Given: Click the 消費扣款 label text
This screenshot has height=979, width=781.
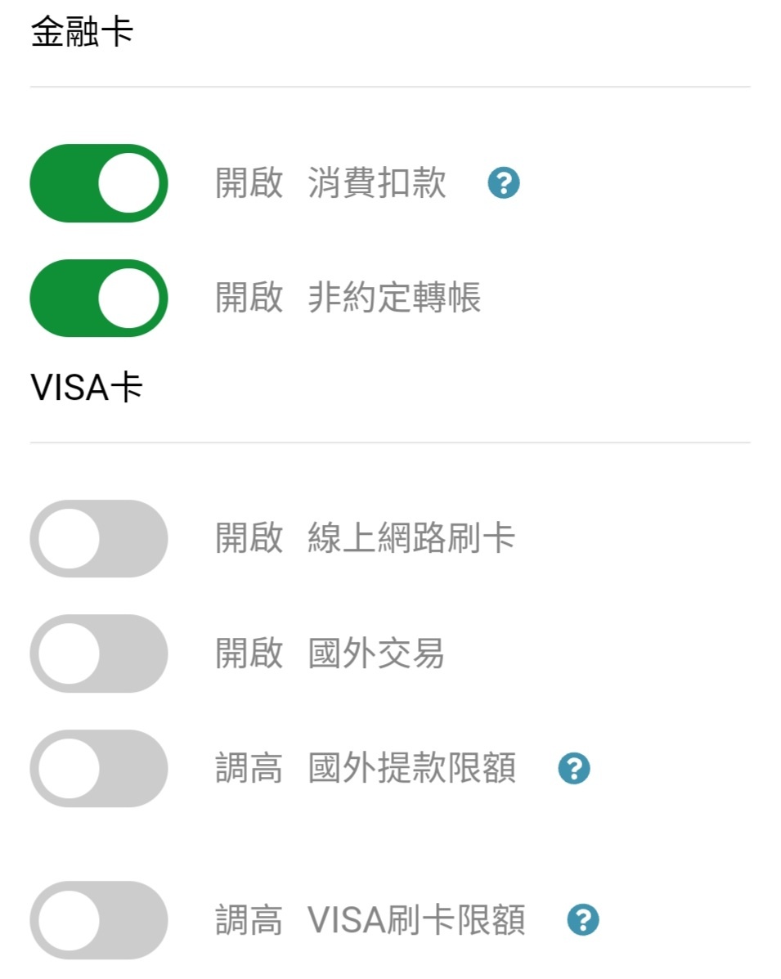Looking at the screenshot, I should (377, 183).
